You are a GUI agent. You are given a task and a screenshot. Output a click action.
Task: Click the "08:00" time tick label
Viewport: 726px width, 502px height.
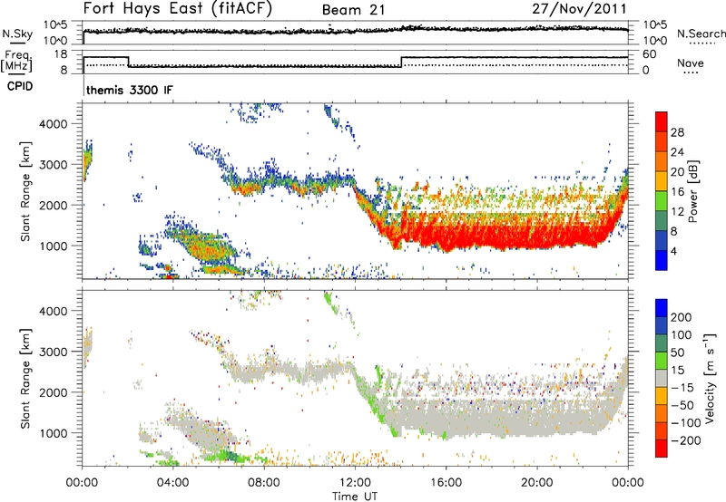pyautogui.click(x=264, y=483)
